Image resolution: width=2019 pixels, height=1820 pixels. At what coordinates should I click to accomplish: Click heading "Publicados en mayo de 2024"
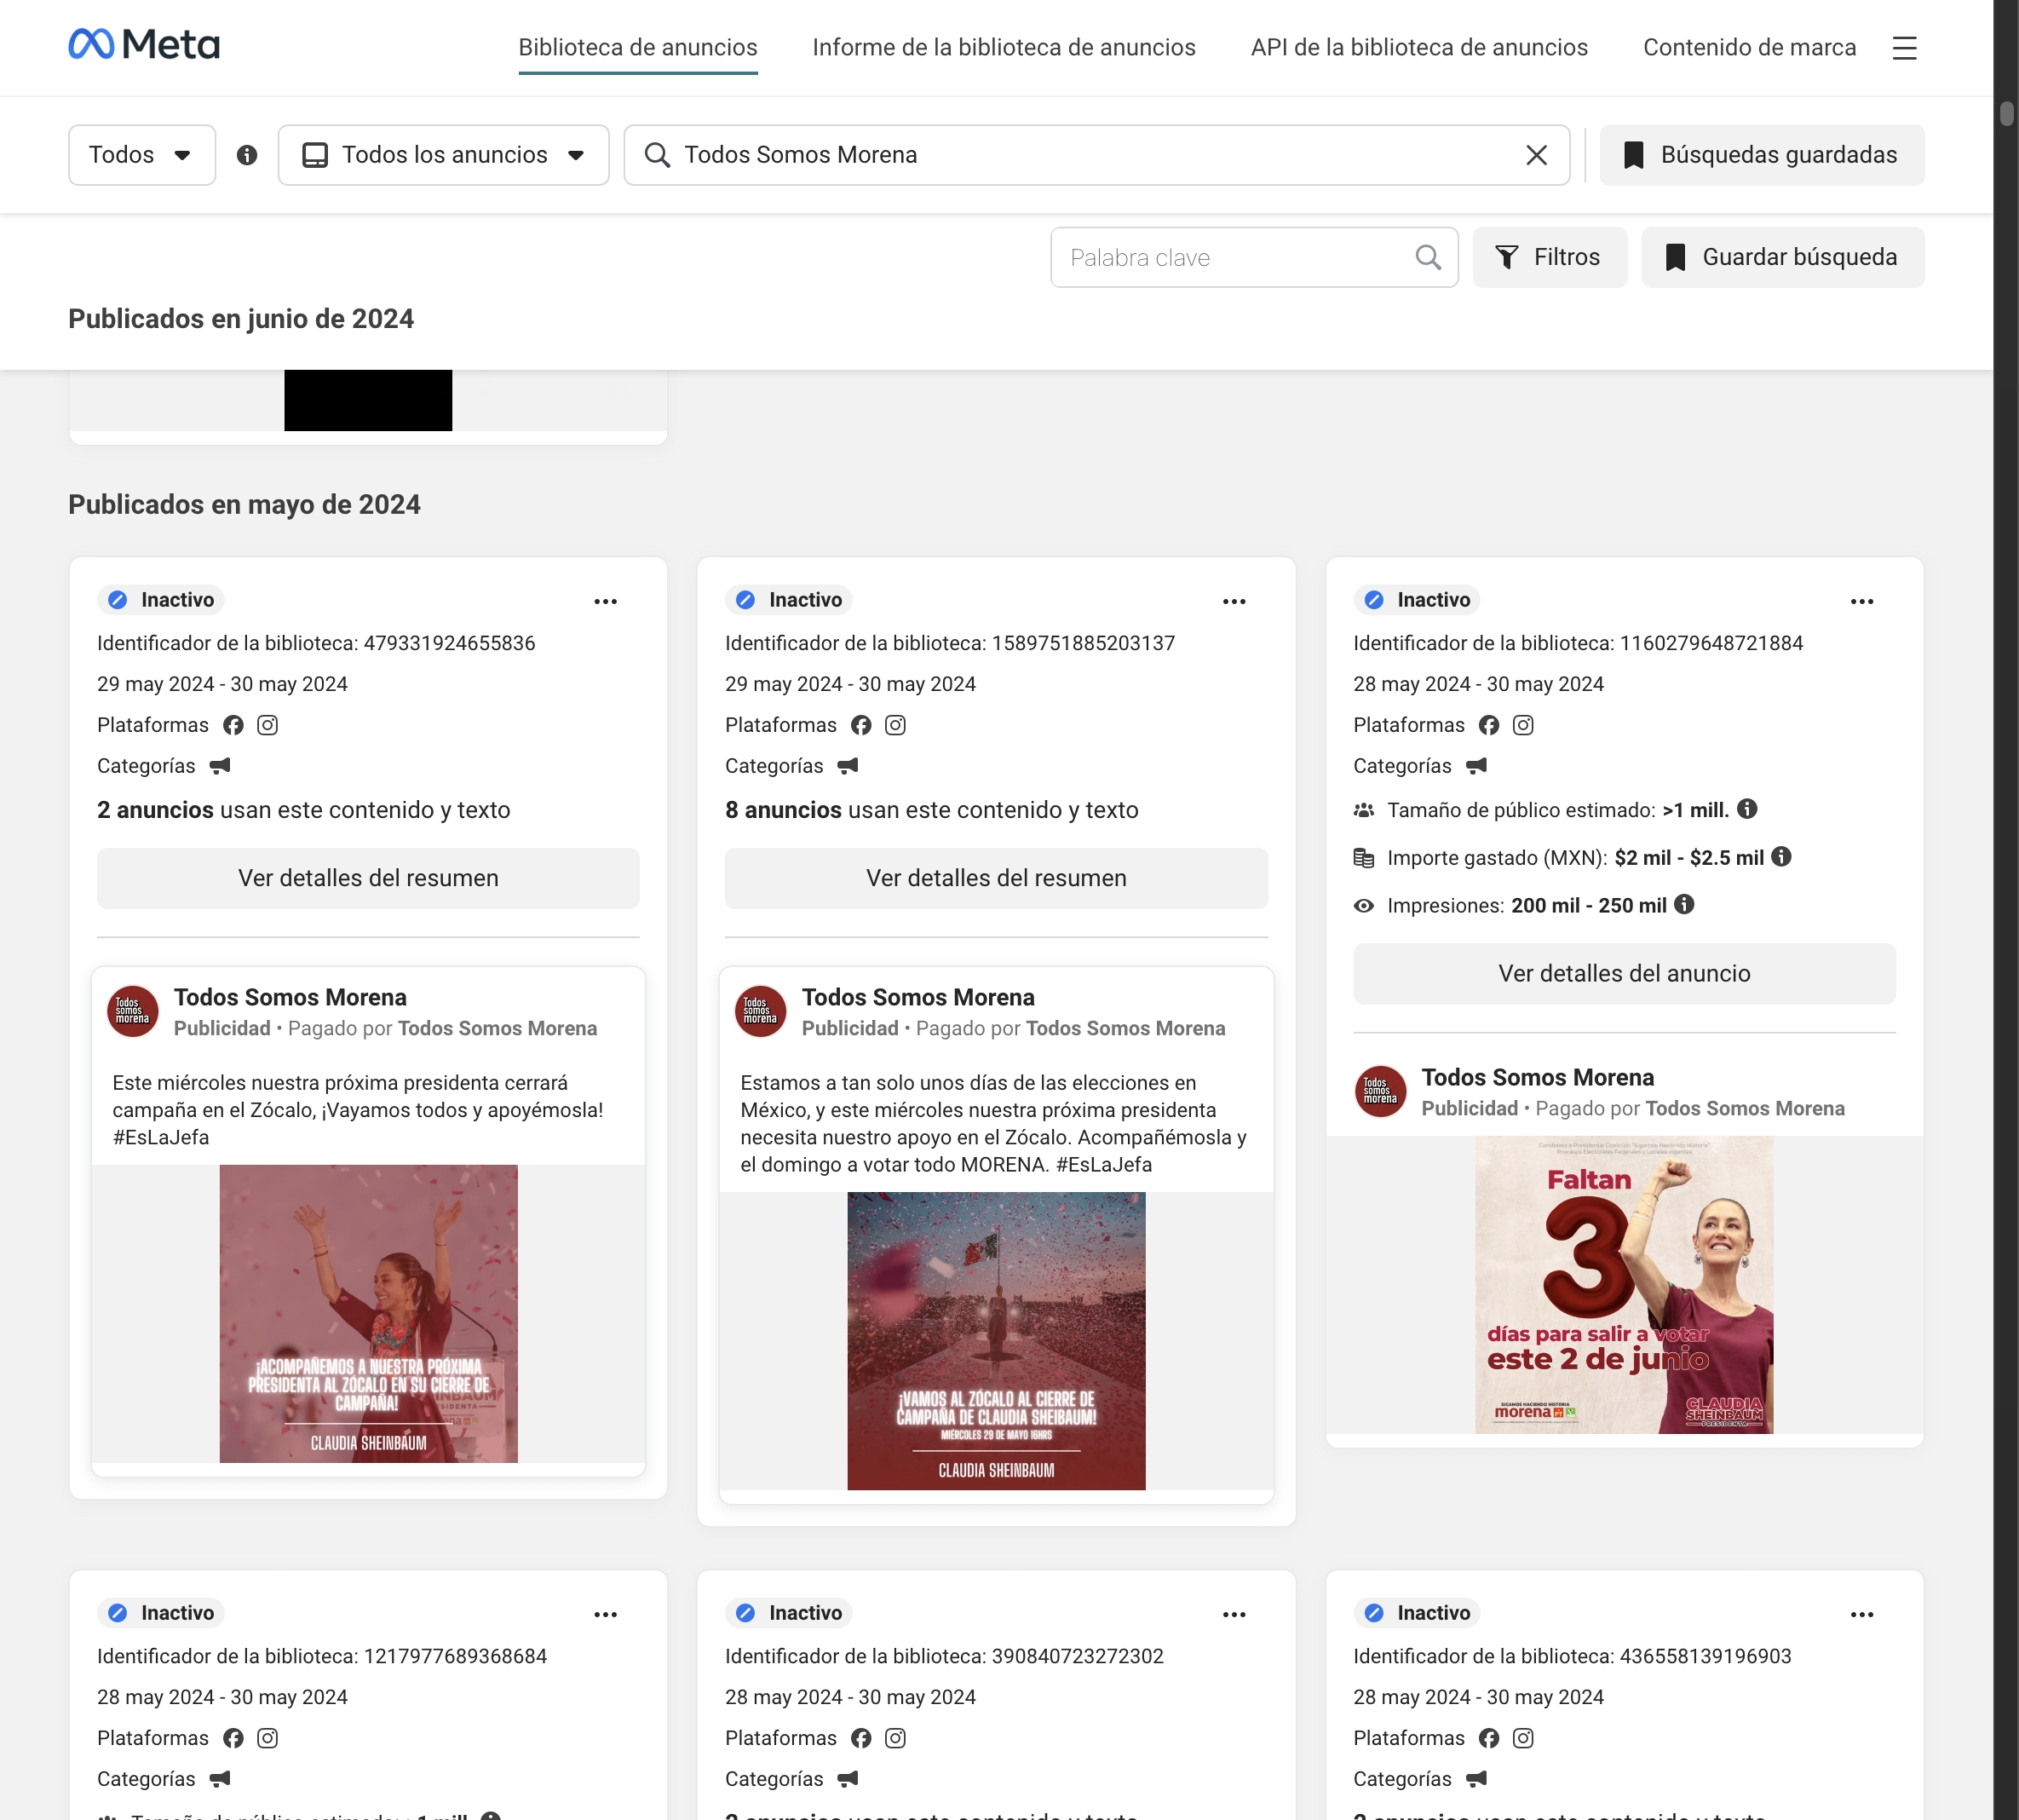(x=244, y=504)
